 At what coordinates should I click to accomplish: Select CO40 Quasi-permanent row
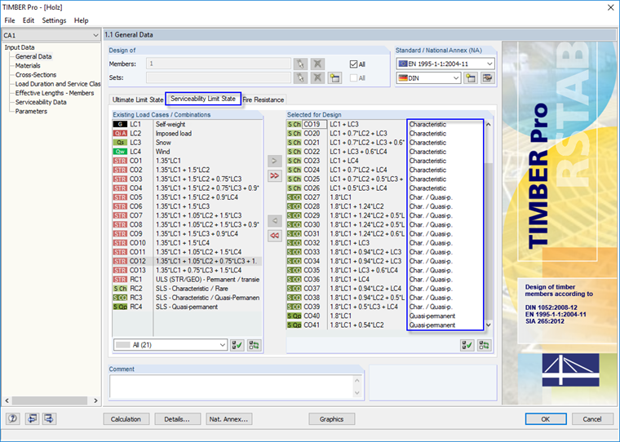pos(386,316)
